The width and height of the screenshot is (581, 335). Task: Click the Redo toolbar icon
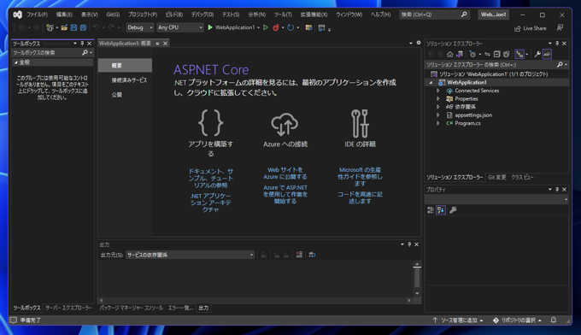coord(111,27)
